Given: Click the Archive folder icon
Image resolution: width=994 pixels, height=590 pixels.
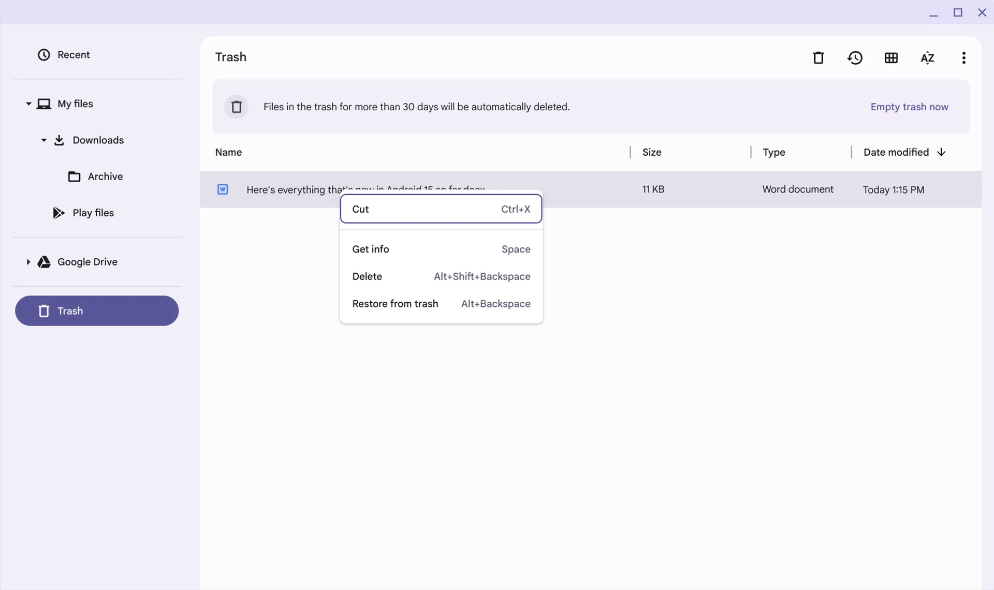Looking at the screenshot, I should point(74,176).
